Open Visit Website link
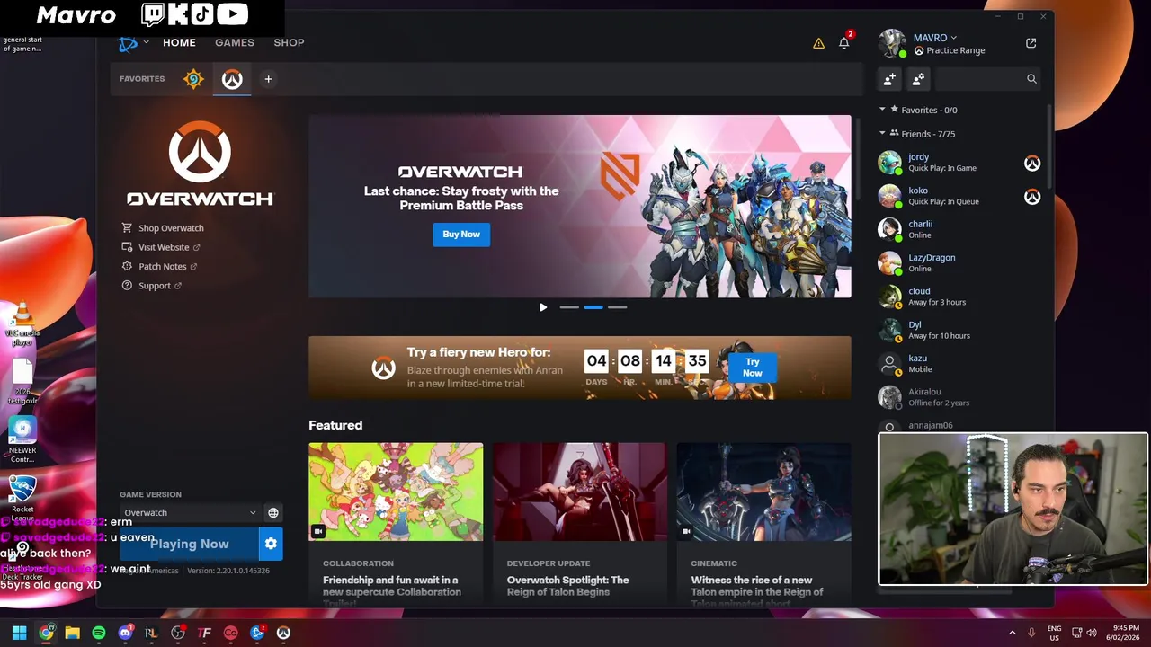1151x647 pixels. point(161,247)
